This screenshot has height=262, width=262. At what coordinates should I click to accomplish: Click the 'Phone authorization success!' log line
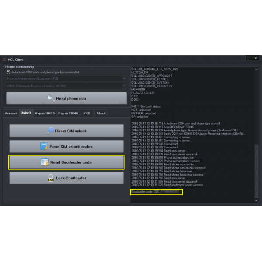tap(166, 161)
